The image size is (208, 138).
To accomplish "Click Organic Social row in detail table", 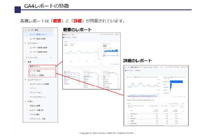I will [x=156, y=123].
